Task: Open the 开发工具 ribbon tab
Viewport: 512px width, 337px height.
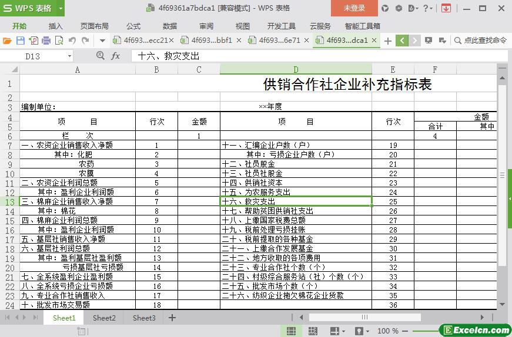Action: [282, 26]
